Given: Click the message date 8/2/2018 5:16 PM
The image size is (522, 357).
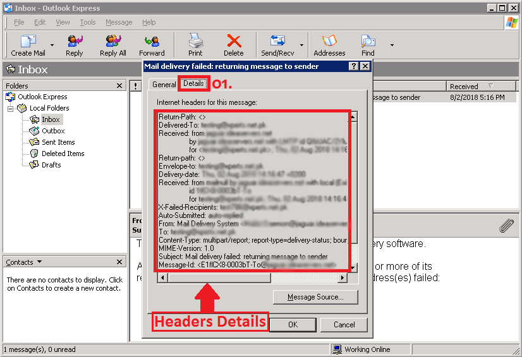Looking at the screenshot, I should pyautogui.click(x=477, y=97).
